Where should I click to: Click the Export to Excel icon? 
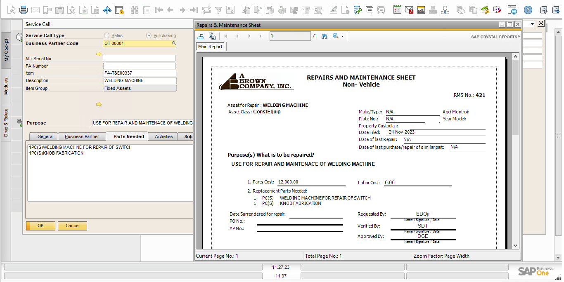tap(71, 10)
